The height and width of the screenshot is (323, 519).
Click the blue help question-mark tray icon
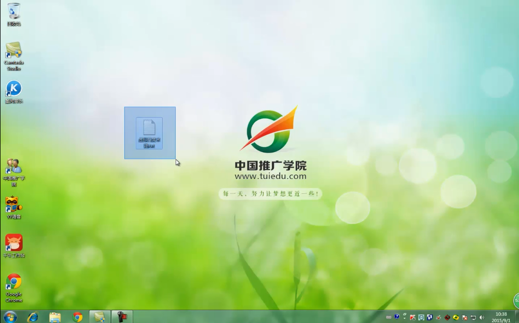click(x=396, y=316)
